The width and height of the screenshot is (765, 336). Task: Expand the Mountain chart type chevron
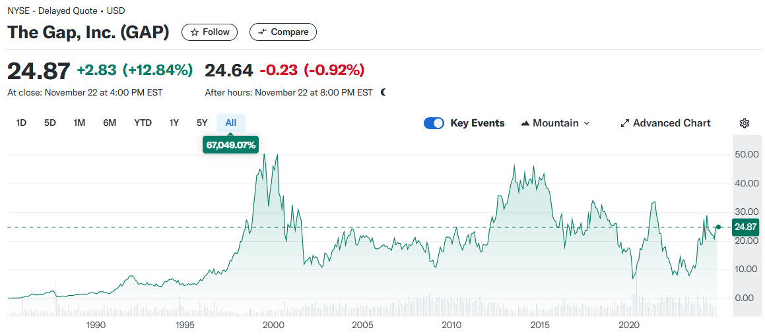point(586,123)
